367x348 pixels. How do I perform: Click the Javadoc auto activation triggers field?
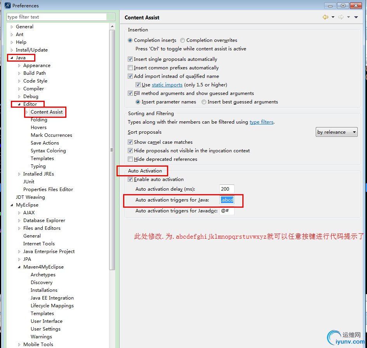click(x=227, y=211)
